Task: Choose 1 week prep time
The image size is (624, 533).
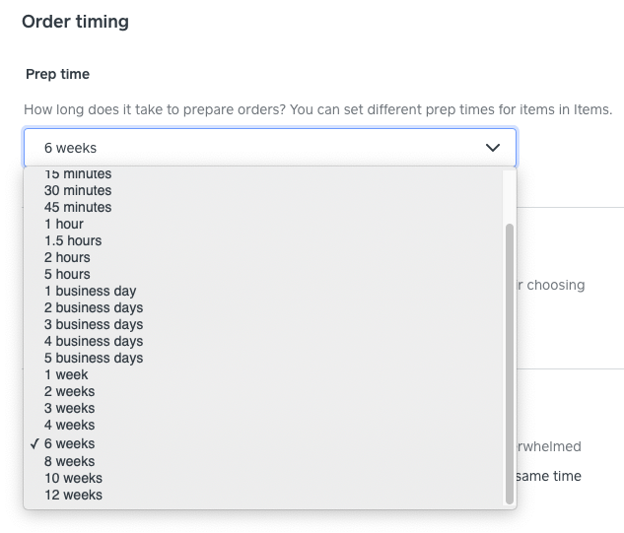Action: tap(66, 374)
